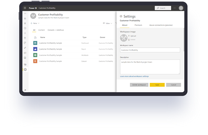
Task: Select current workspace icon in sidebar
Action: (25, 69)
